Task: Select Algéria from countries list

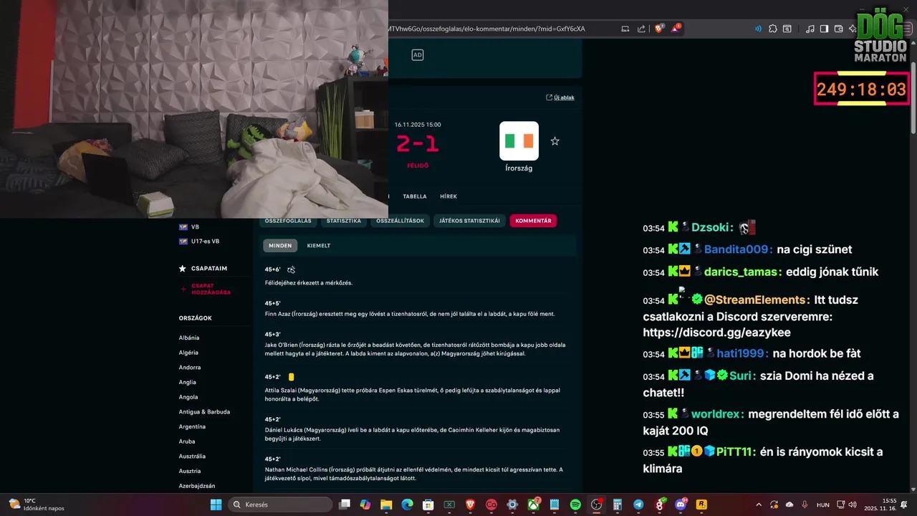Action: tap(188, 353)
